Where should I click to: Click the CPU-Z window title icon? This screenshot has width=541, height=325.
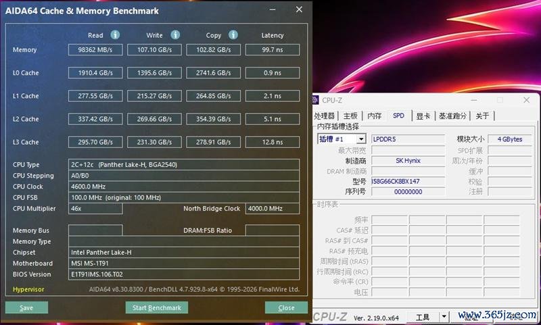[315, 100]
